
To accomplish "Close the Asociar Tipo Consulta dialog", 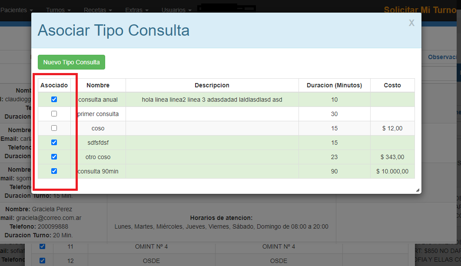I will point(411,23).
